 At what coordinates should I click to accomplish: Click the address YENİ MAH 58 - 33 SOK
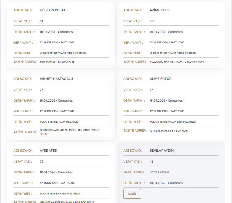point(57,62)
